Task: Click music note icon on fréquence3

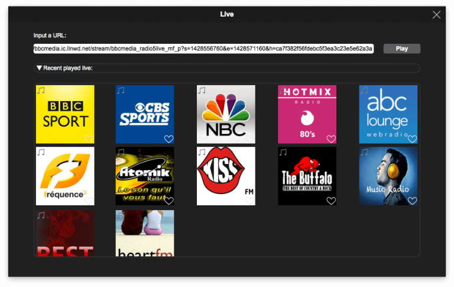Action: tap(41, 152)
